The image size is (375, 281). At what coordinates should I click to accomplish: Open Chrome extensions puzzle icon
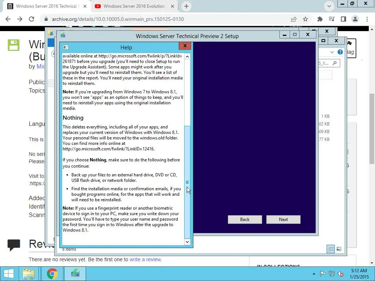point(320,19)
